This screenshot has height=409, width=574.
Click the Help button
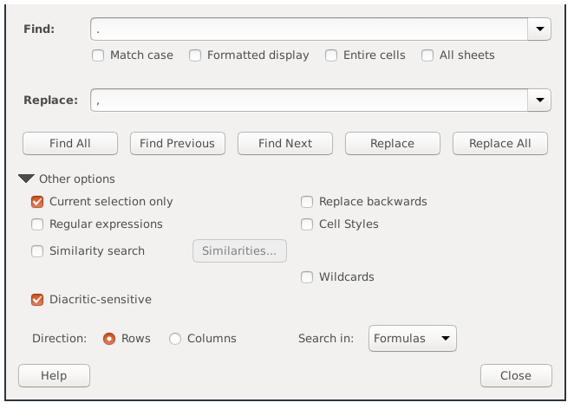coord(54,376)
